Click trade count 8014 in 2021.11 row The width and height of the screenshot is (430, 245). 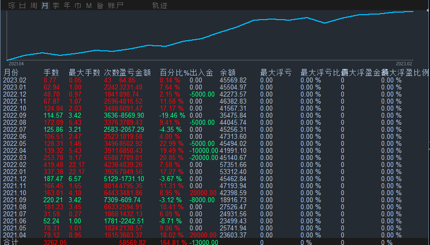111,186
